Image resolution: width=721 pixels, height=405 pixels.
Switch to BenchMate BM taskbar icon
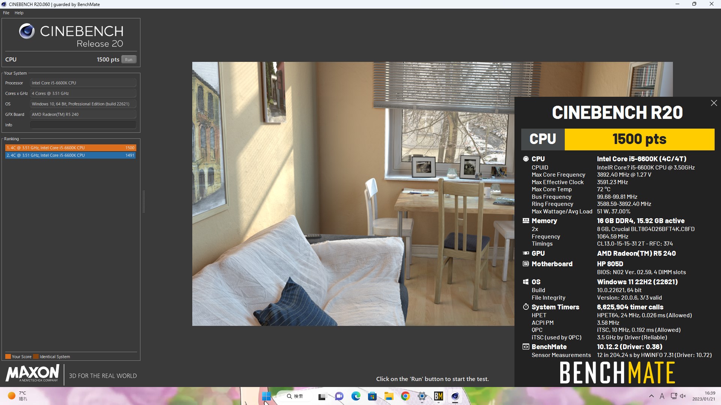coord(439,396)
